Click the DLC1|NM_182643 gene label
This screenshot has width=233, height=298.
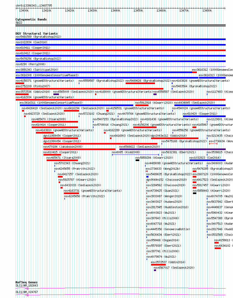pos(27,286)
